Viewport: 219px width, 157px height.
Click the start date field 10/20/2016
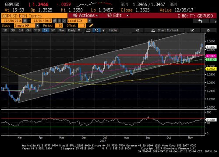pyautogui.click(x=12, y=21)
